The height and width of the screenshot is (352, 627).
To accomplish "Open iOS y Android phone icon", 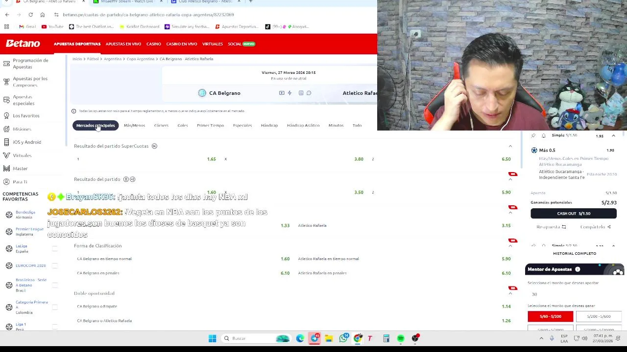I will 6,142.
